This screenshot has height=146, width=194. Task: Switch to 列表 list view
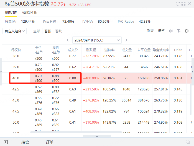pyautogui.click(x=150, y=31)
